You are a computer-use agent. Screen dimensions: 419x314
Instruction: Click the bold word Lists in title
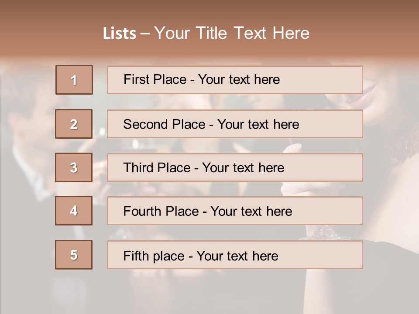coord(120,34)
